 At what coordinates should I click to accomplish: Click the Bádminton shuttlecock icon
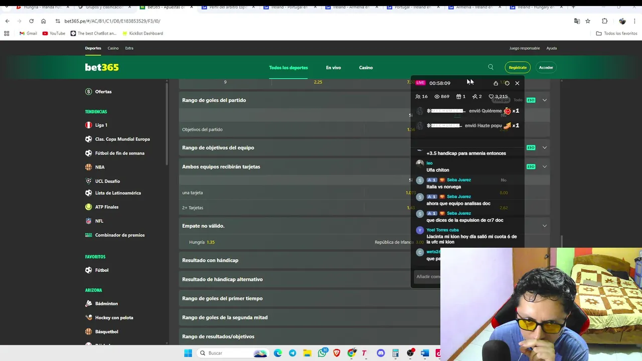tap(89, 303)
